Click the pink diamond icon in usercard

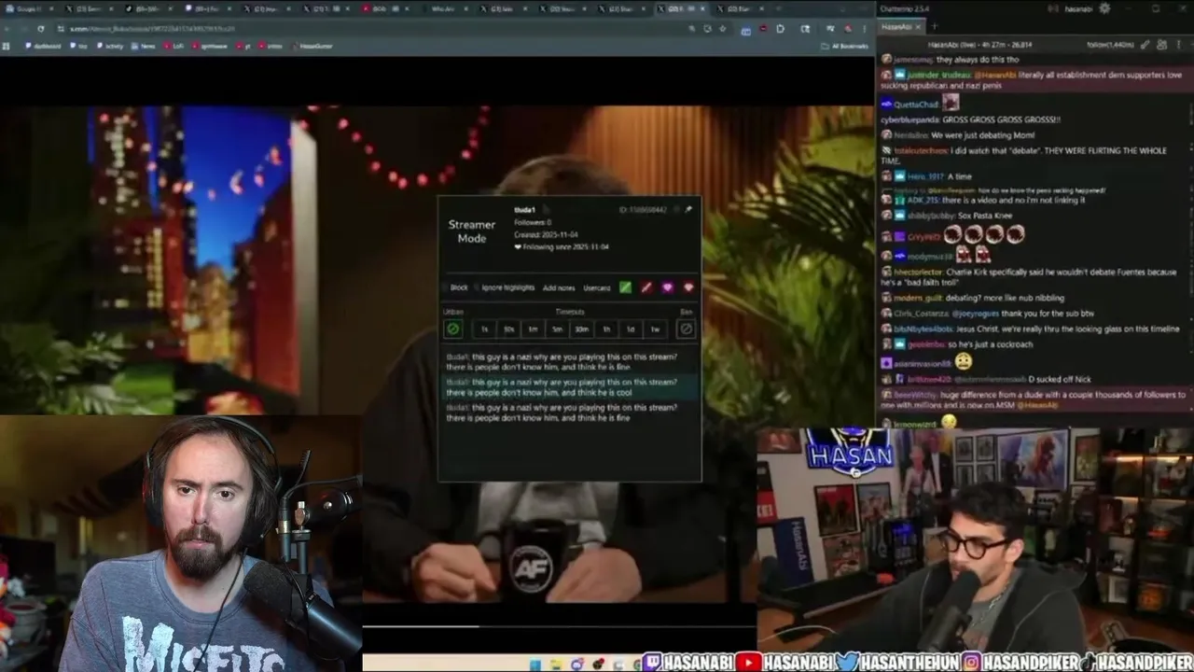tap(688, 287)
